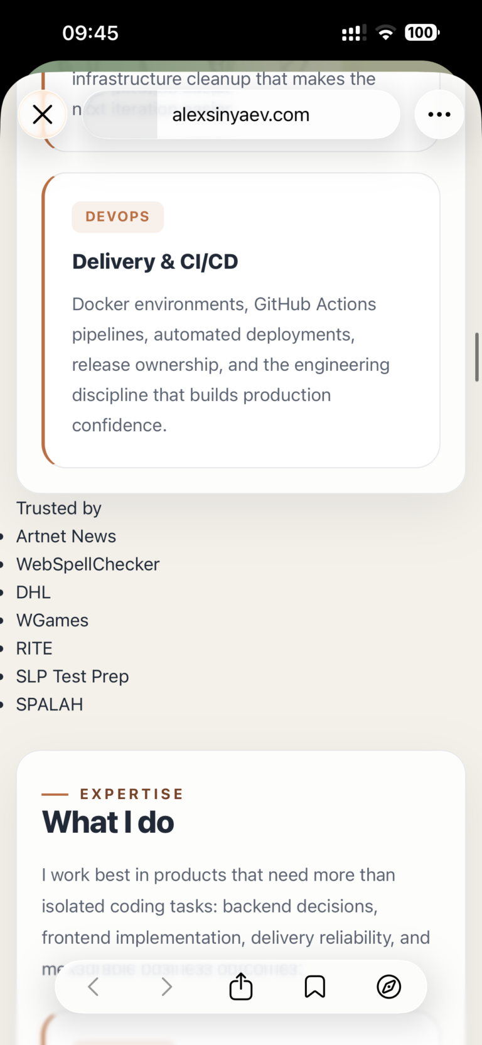Tap the DEVOPS category badge

117,217
